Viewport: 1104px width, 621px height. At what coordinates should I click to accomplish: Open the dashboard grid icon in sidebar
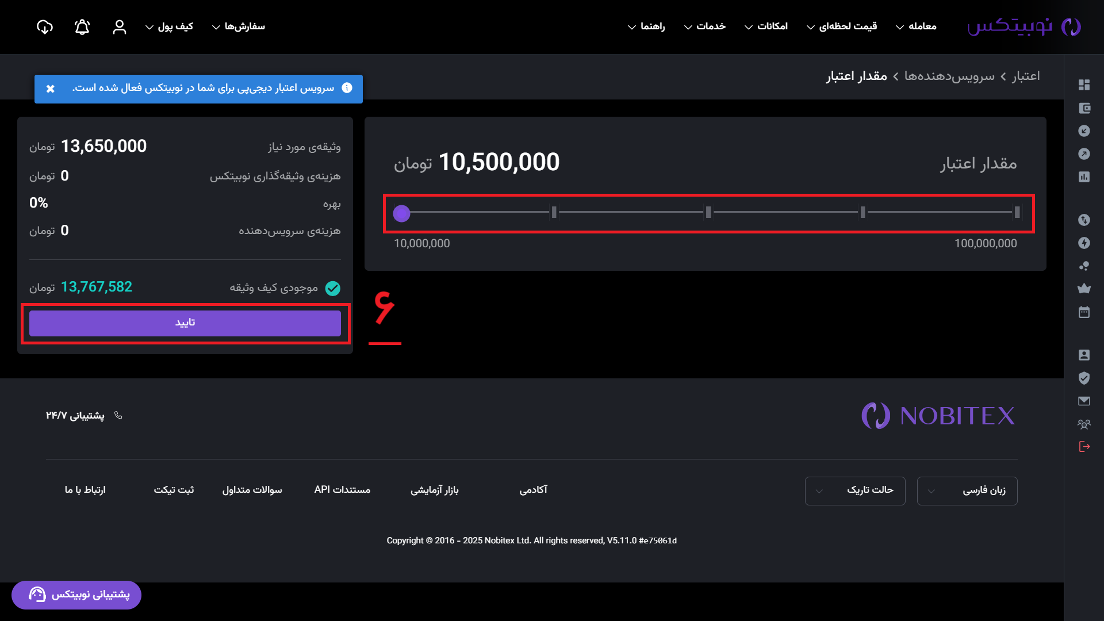click(1084, 85)
